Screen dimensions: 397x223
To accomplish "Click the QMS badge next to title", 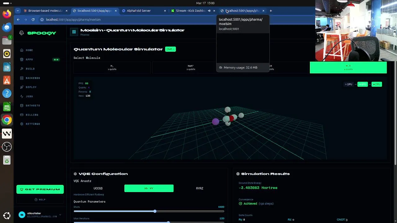I will 170,49.
